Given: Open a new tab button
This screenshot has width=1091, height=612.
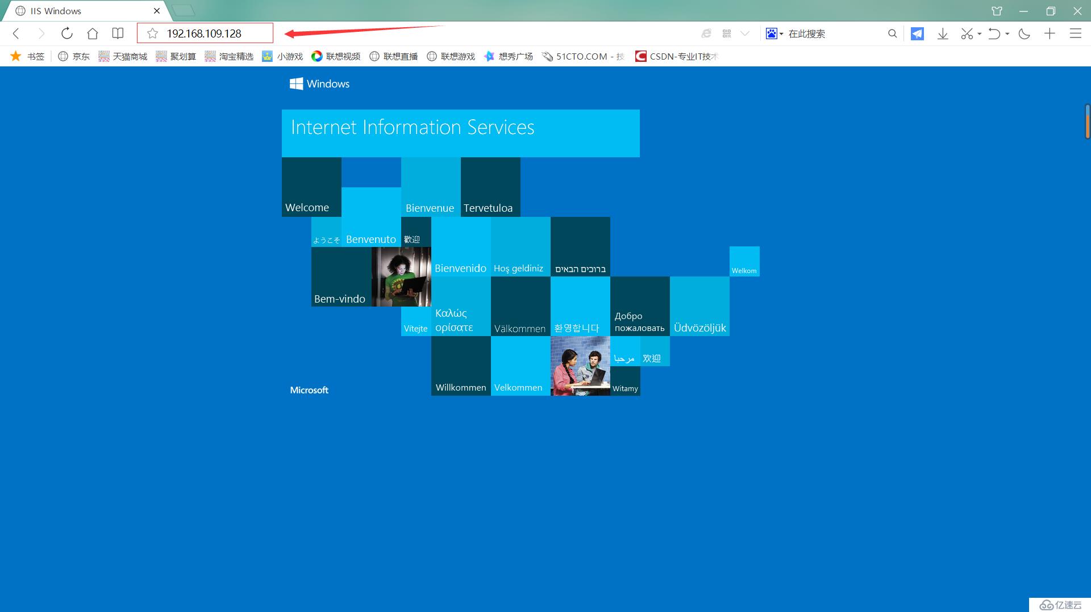Looking at the screenshot, I should 183,10.
